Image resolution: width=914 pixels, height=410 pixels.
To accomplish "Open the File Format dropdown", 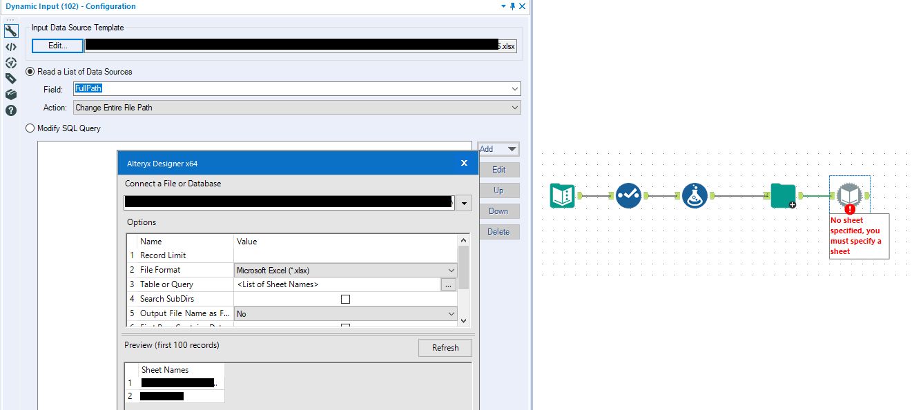I will click(453, 269).
